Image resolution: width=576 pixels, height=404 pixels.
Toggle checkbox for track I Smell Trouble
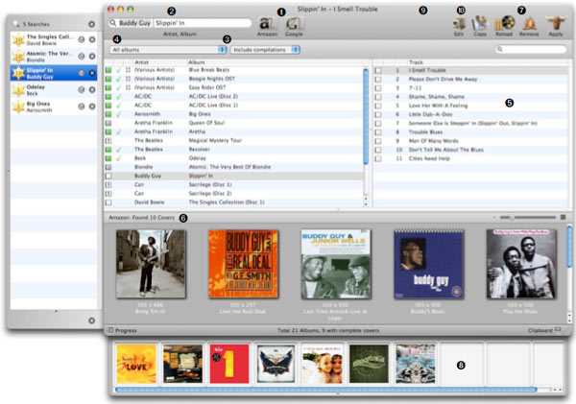pyautogui.click(x=378, y=71)
